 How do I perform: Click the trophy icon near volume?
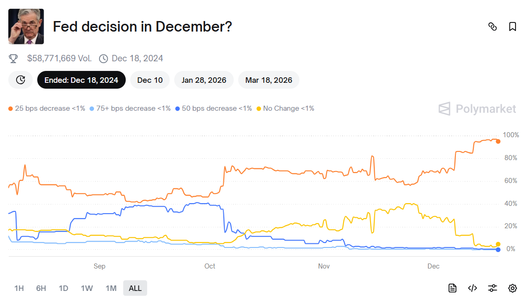[13, 59]
